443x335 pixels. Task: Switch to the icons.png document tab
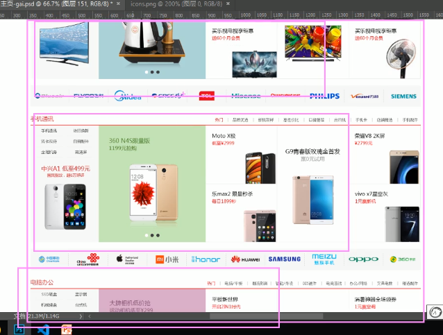(176, 4)
